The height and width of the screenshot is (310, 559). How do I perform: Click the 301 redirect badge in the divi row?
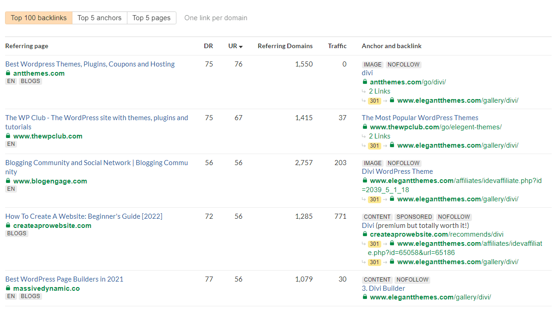[374, 100]
